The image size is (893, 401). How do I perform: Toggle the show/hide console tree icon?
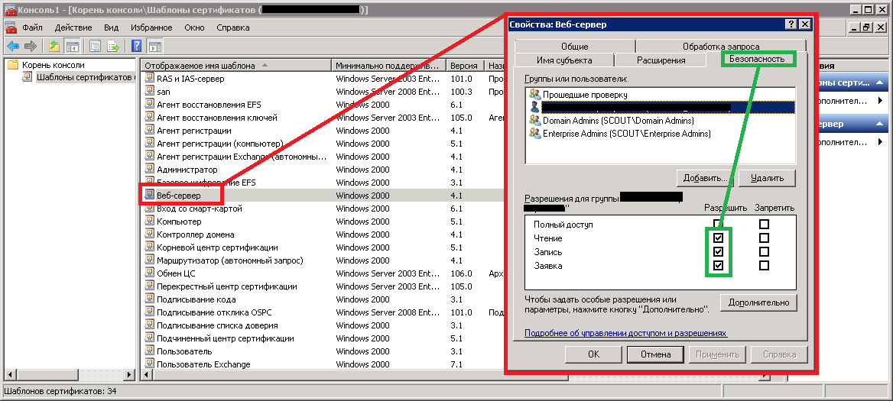click(73, 46)
